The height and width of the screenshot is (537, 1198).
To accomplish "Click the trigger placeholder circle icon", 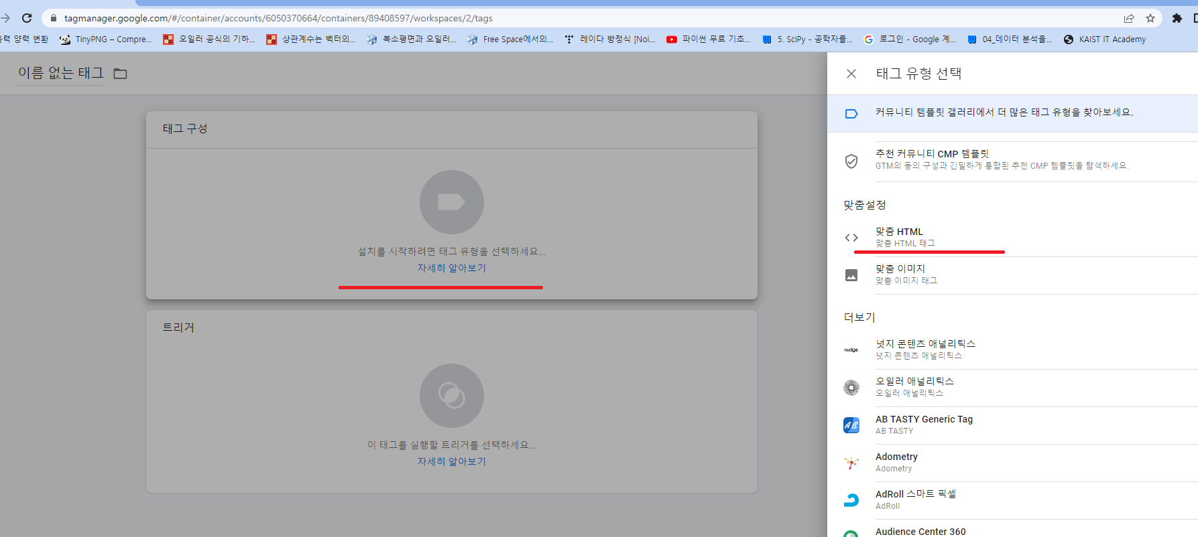I will (x=452, y=396).
